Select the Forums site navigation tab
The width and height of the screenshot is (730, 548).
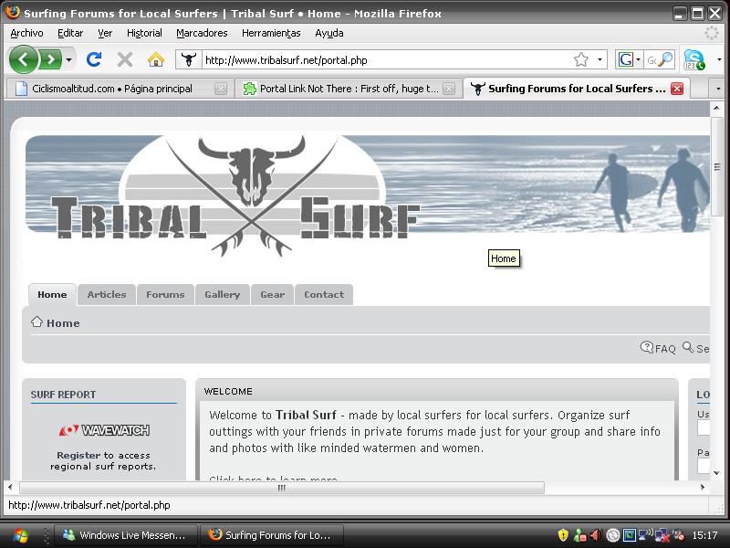tap(165, 294)
